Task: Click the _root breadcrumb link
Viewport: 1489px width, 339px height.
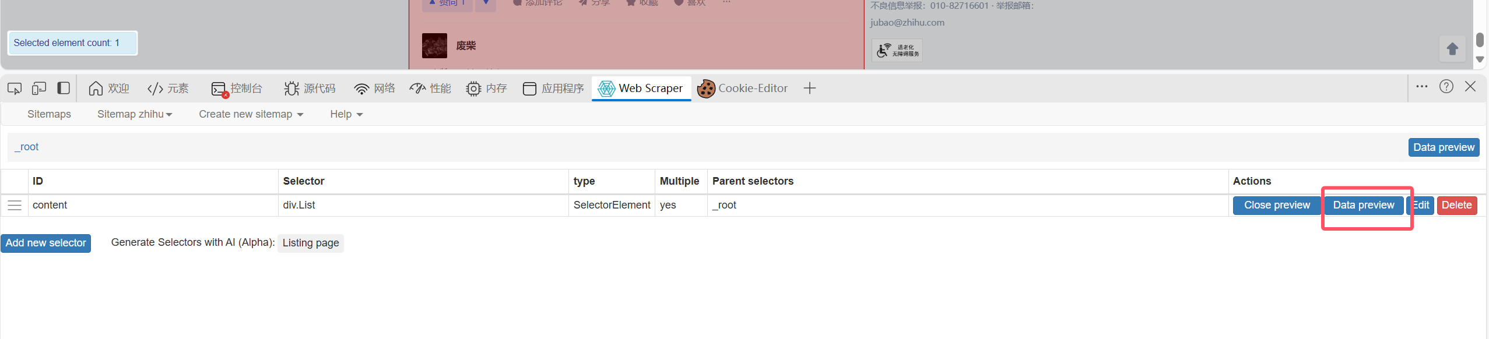Action: (x=27, y=147)
